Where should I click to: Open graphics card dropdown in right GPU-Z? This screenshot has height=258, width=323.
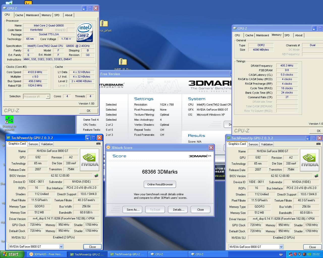point(281,247)
